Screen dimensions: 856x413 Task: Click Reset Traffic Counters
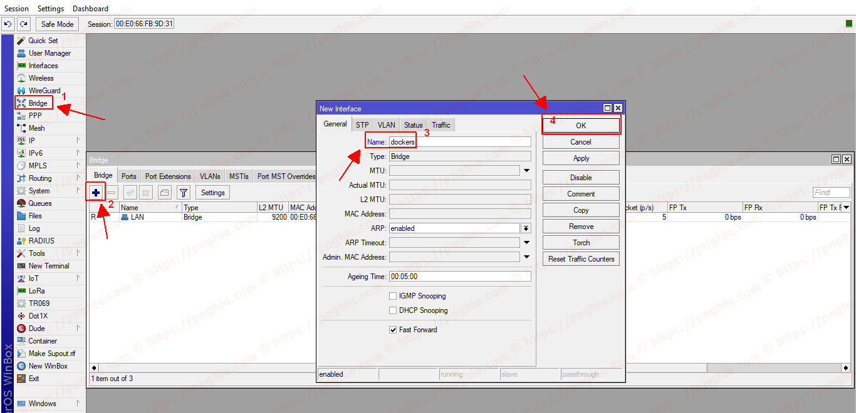pyautogui.click(x=581, y=259)
